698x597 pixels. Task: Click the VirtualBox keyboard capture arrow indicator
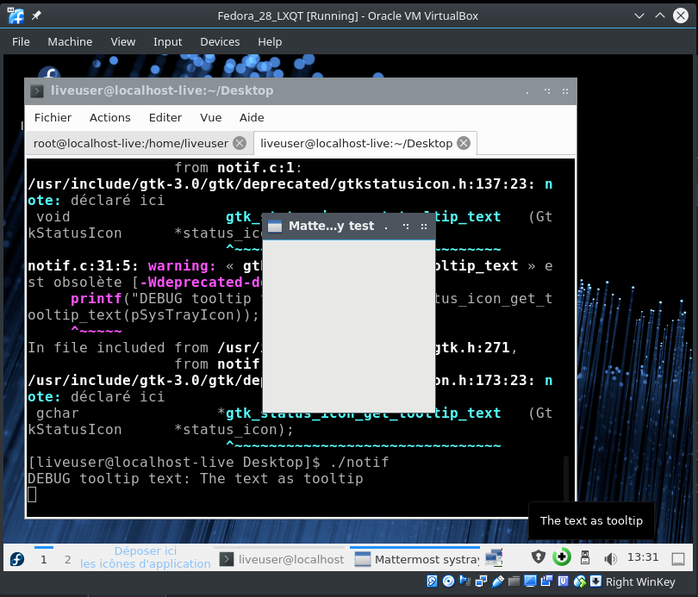pos(595,581)
